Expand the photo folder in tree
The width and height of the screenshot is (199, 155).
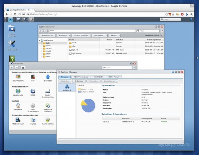(42, 54)
